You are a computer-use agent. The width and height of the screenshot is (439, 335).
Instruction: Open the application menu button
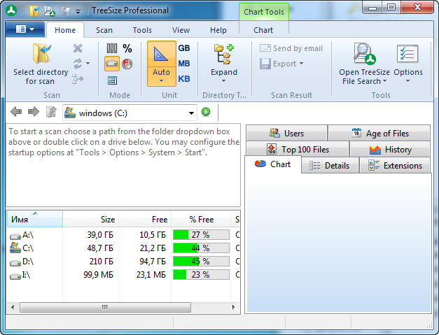[x=25, y=29]
